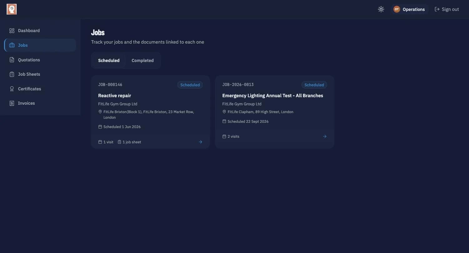The image size is (469, 253).
Task: Click calendar icon beside Scheduled 22 Sept 2026
Action: point(224,122)
